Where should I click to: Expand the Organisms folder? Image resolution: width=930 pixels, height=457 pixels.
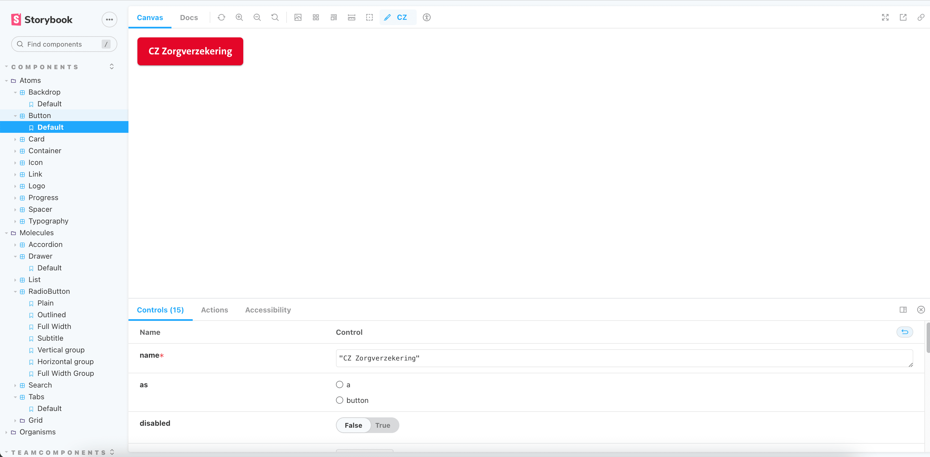(37, 432)
